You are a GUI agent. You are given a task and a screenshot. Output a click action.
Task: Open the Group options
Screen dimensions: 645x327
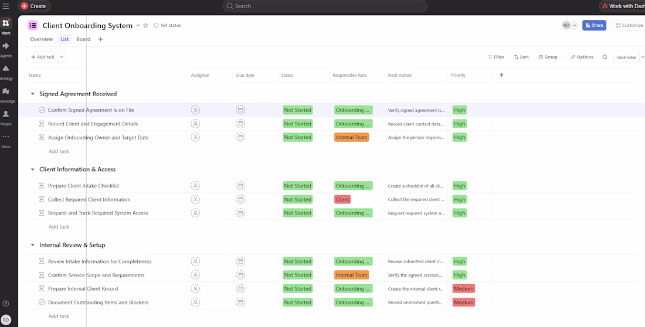coord(548,57)
